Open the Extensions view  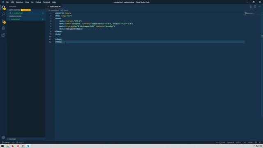tap(3, 35)
